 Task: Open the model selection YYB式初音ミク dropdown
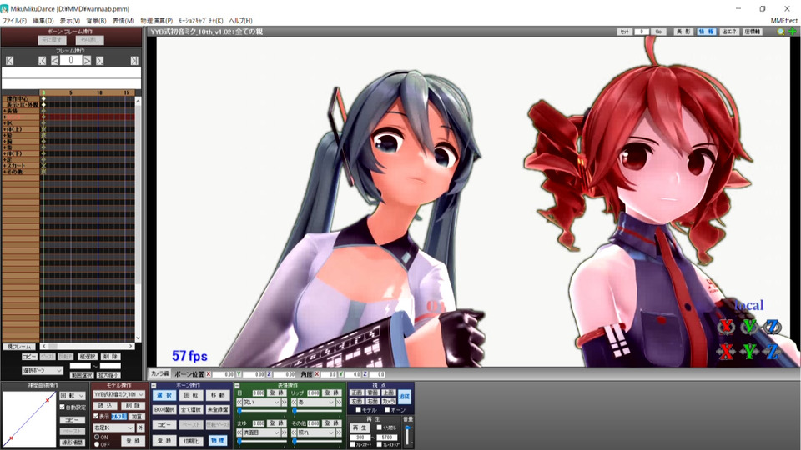point(119,394)
